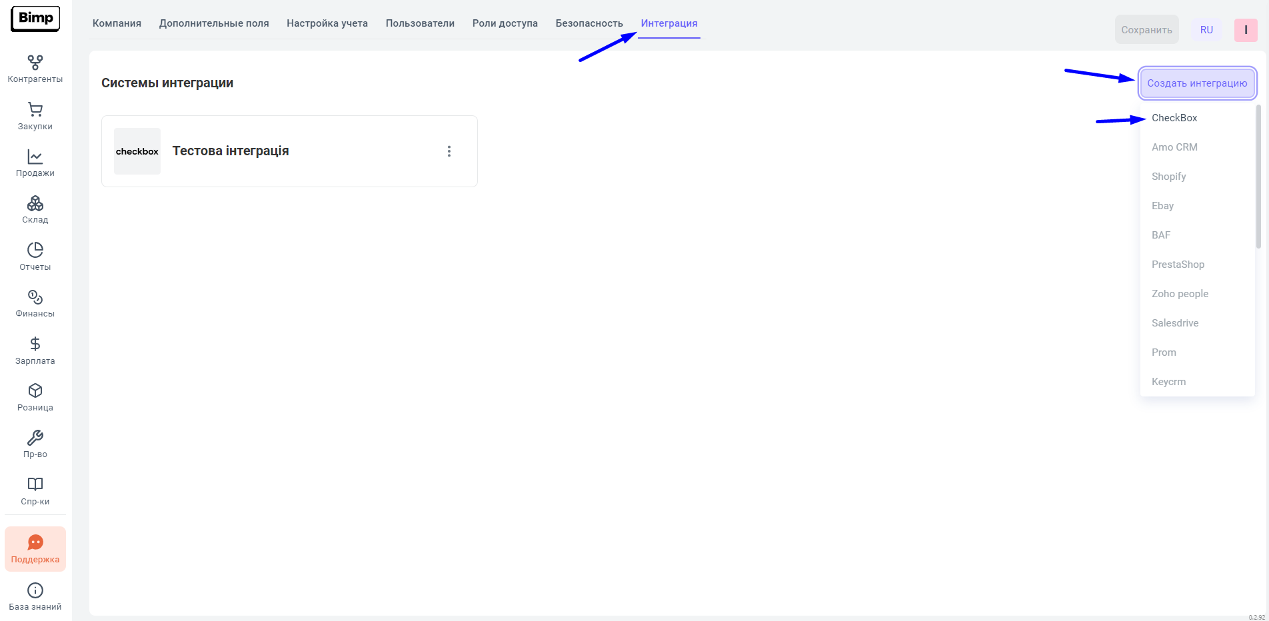
Task: Open База знаний info icon
Action: [35, 591]
